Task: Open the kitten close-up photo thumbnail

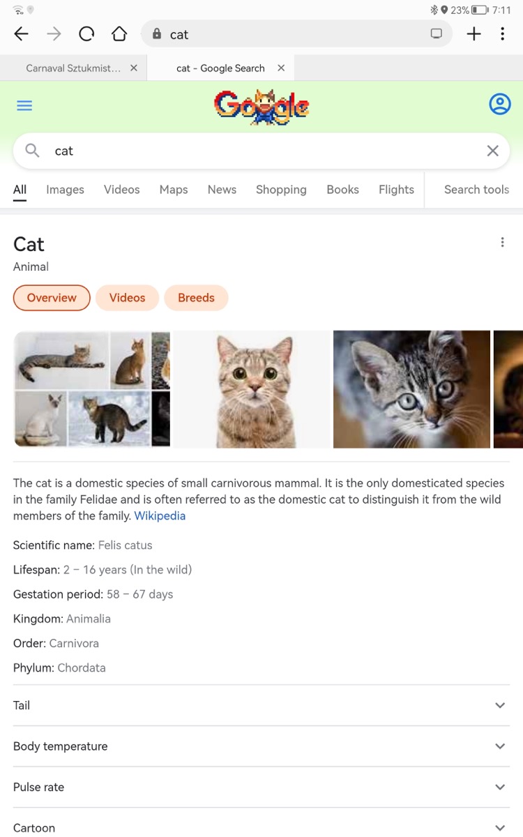Action: 411,389
